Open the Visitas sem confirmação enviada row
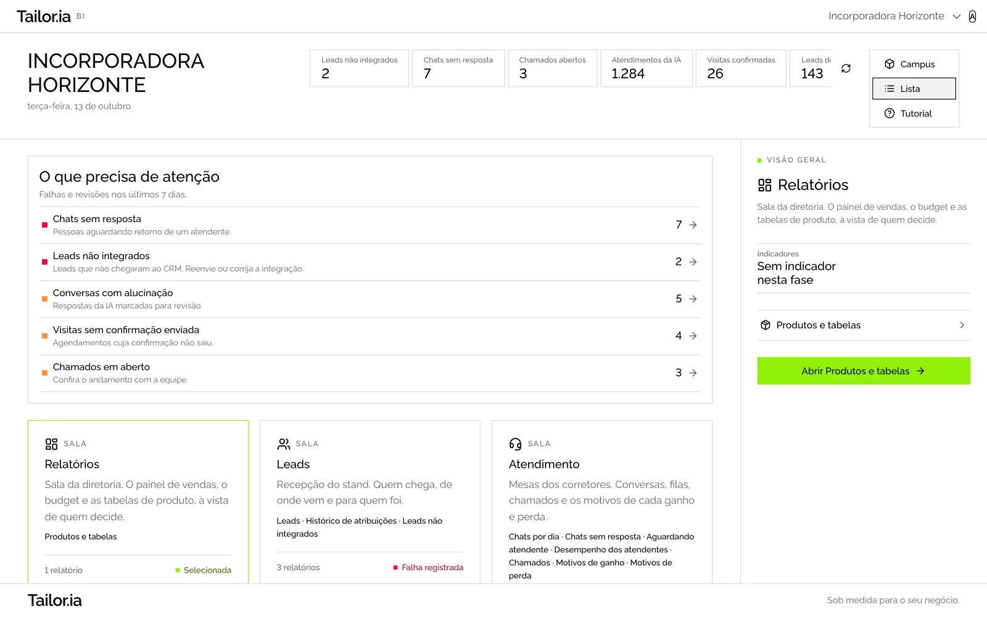 click(370, 336)
